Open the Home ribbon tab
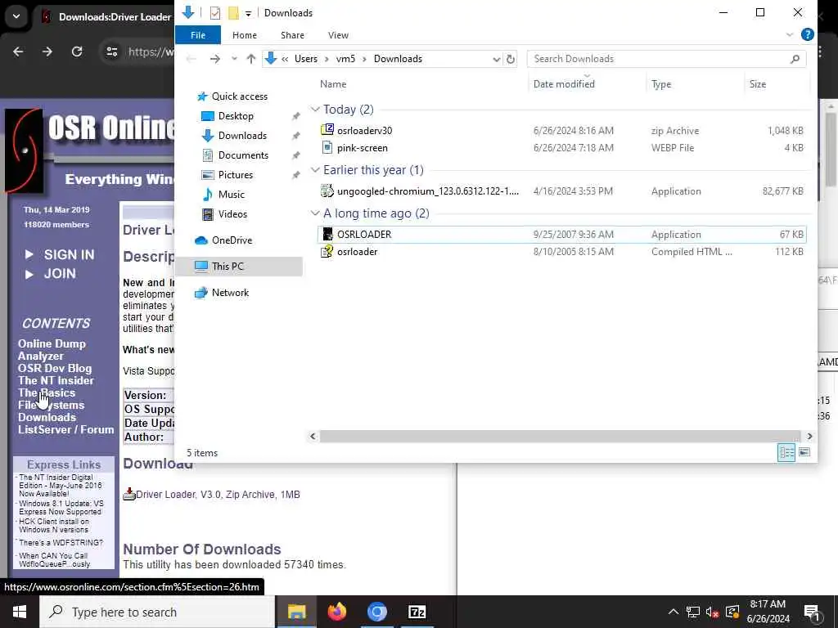Image resolution: width=838 pixels, height=628 pixels. point(245,35)
